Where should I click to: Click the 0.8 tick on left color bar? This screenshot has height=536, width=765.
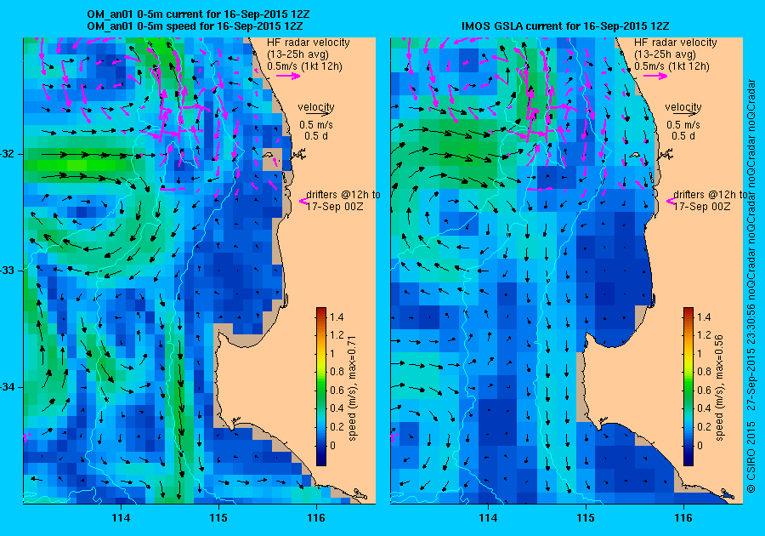click(337, 372)
